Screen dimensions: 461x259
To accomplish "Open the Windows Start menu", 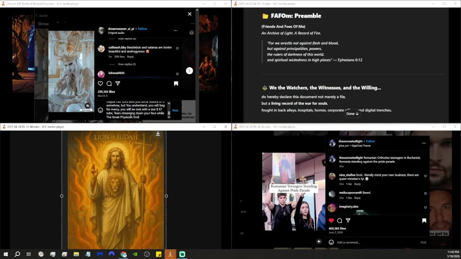I will (x=6, y=254).
